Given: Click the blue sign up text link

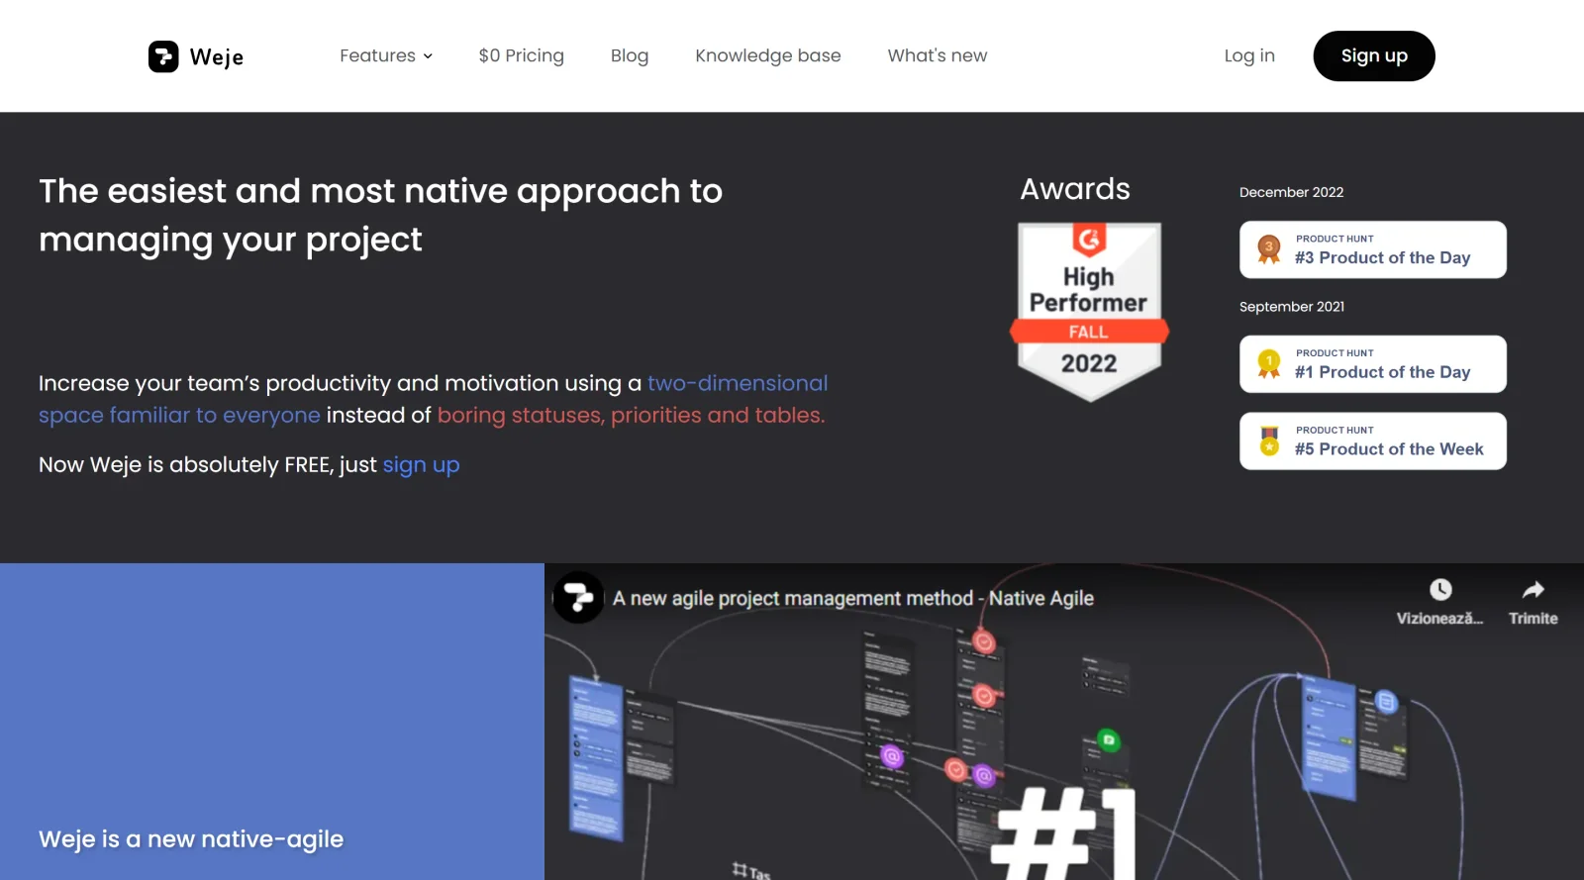Looking at the screenshot, I should [x=421, y=464].
